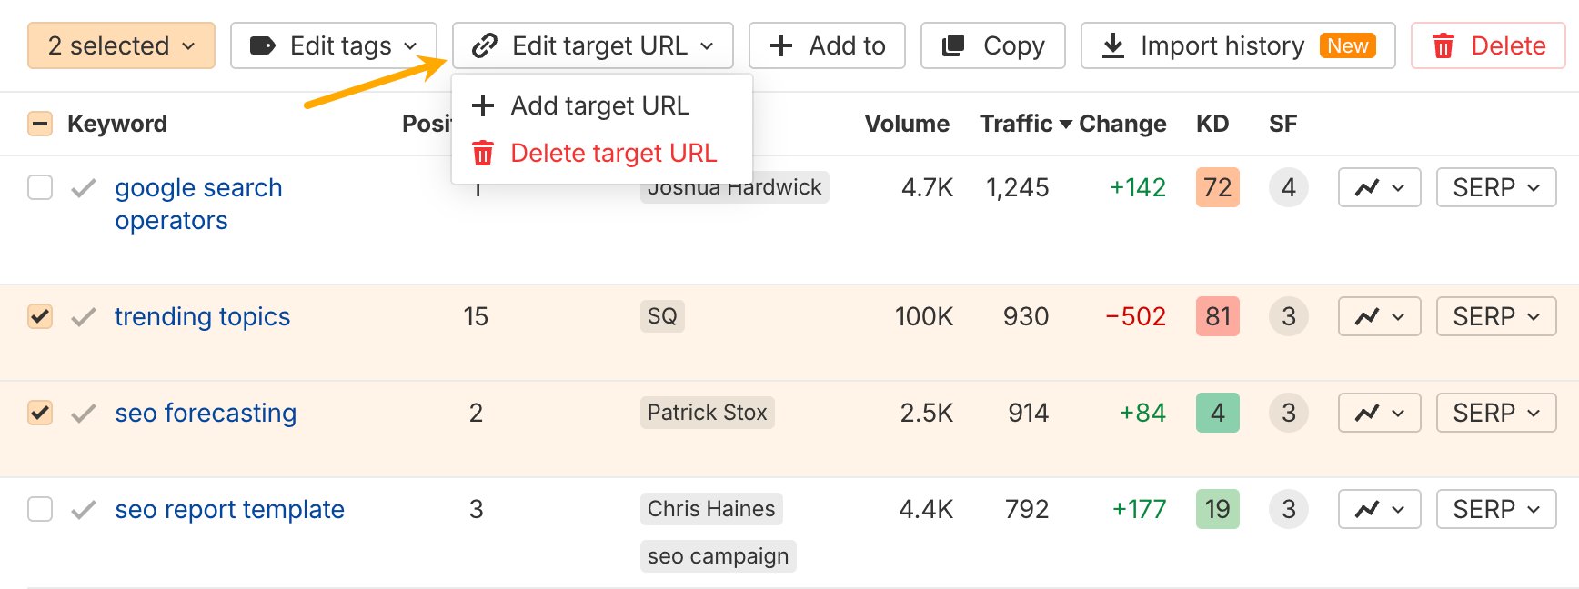This screenshot has width=1579, height=589.
Task: Open the trending topics keyword link
Action: pyautogui.click(x=202, y=316)
